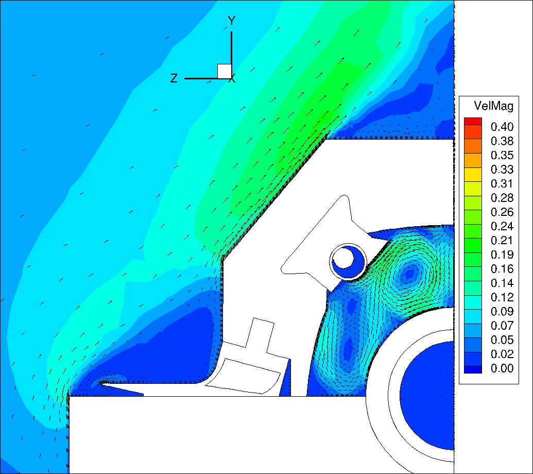Select the VelMag legend title
This screenshot has width=533, height=474.
[493, 106]
